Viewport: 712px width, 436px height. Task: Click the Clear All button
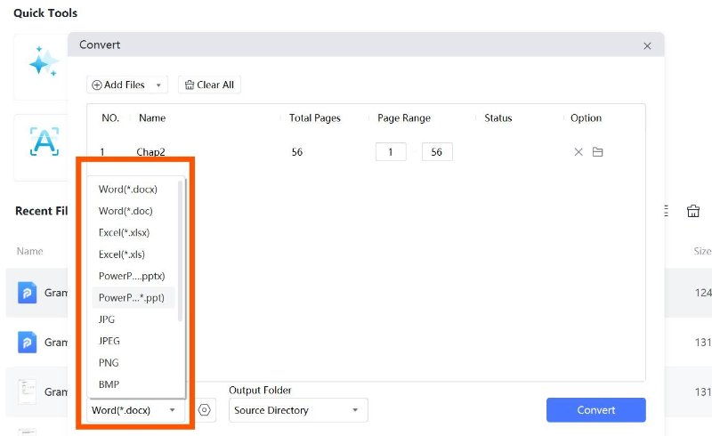[x=209, y=85]
